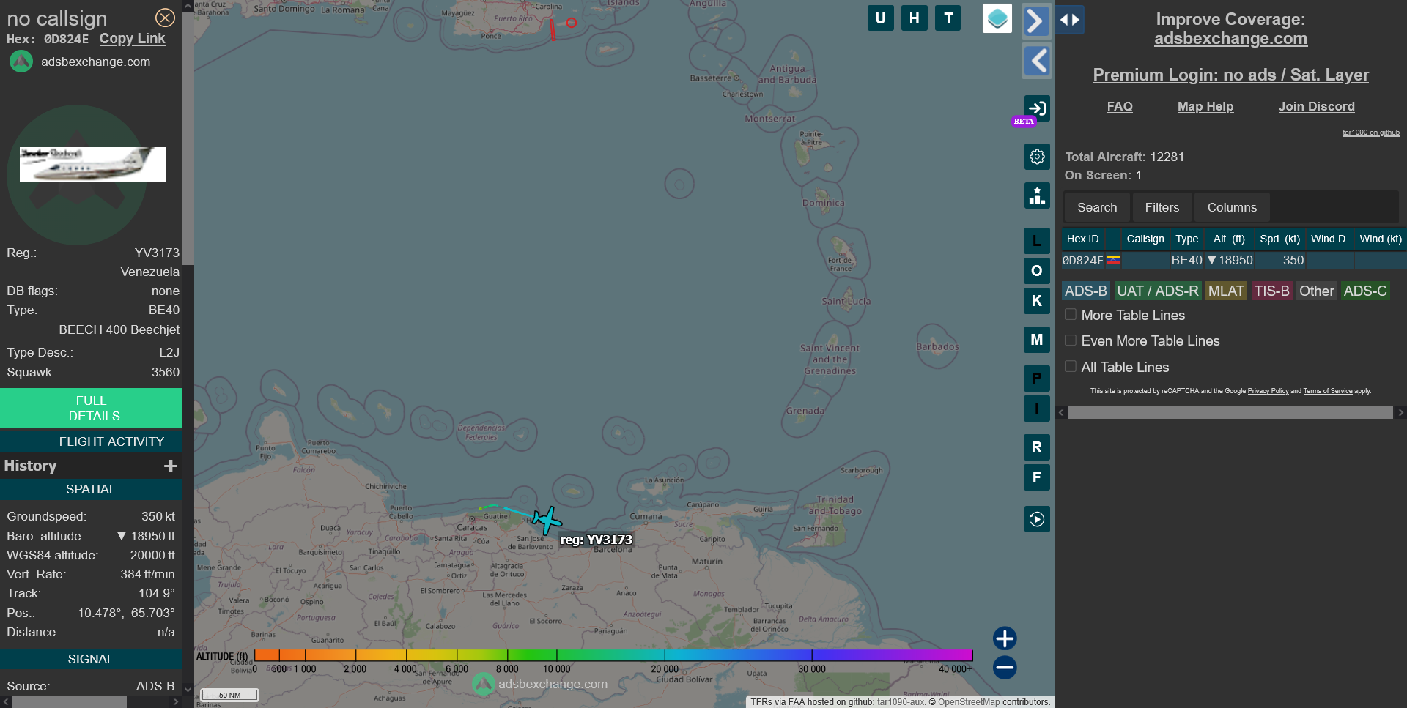Open the map layers selector
The width and height of the screenshot is (1407, 708).
point(997,18)
